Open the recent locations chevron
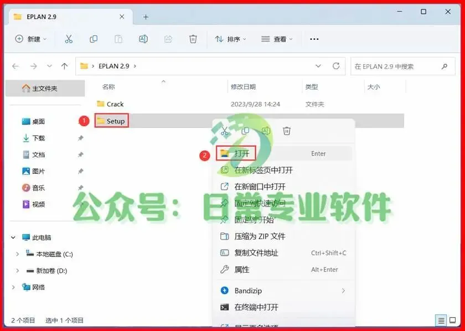Viewport: 465px width, 331px height. click(49, 66)
